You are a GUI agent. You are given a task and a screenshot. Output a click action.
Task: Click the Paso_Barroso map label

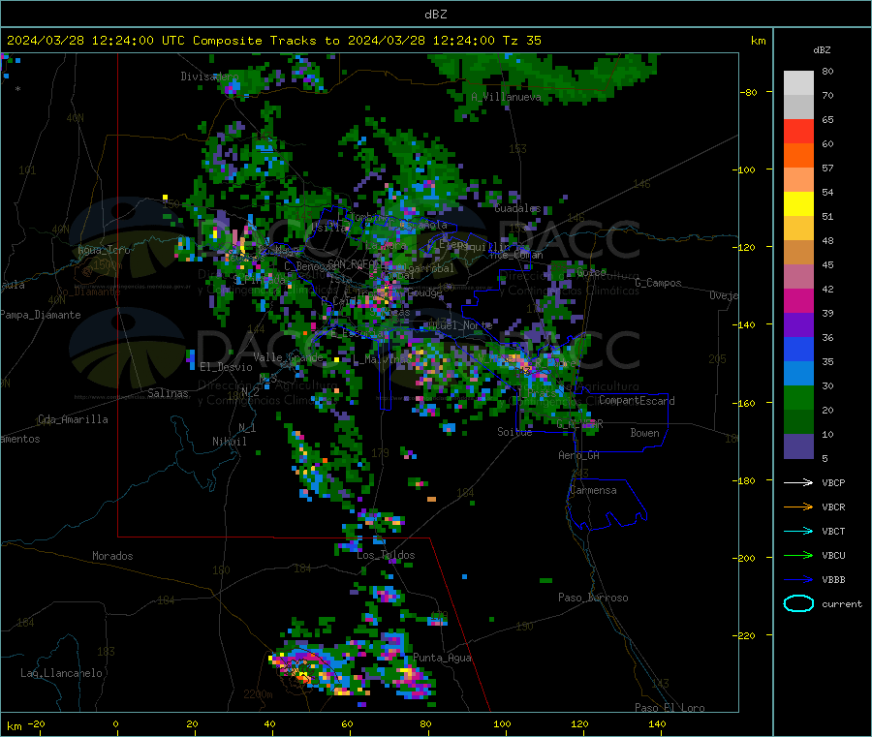click(593, 599)
